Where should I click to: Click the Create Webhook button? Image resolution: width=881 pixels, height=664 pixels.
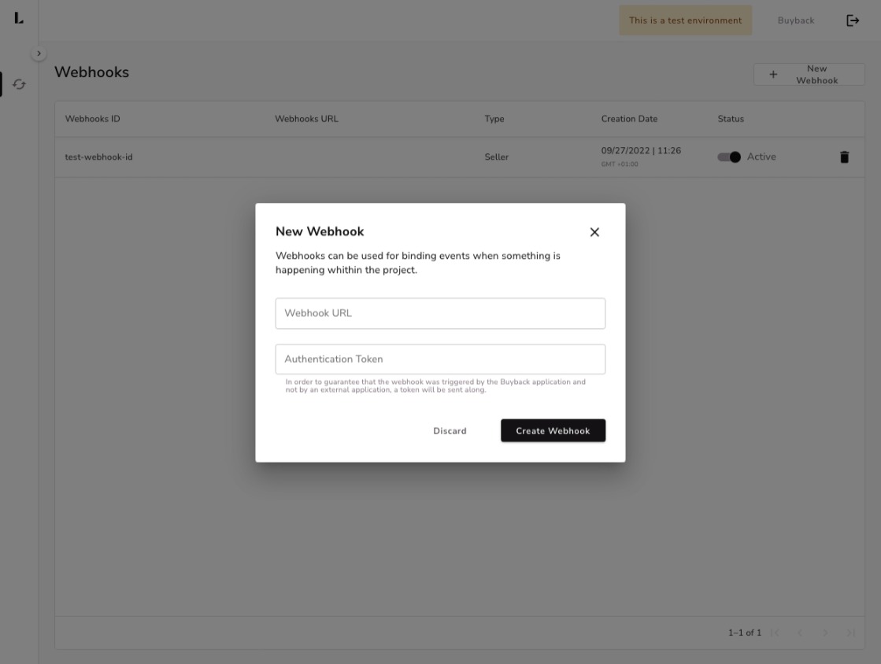(x=553, y=431)
